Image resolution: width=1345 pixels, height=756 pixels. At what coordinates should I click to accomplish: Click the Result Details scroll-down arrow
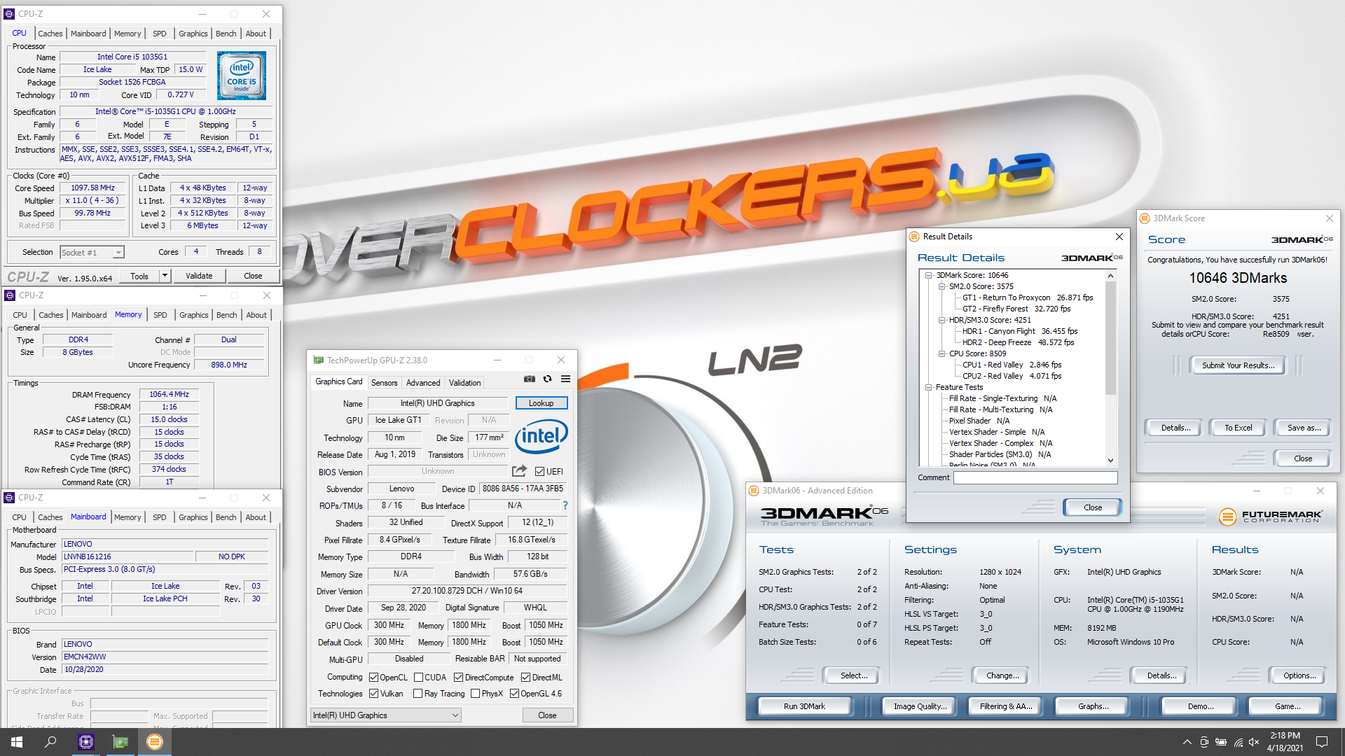pos(1110,460)
